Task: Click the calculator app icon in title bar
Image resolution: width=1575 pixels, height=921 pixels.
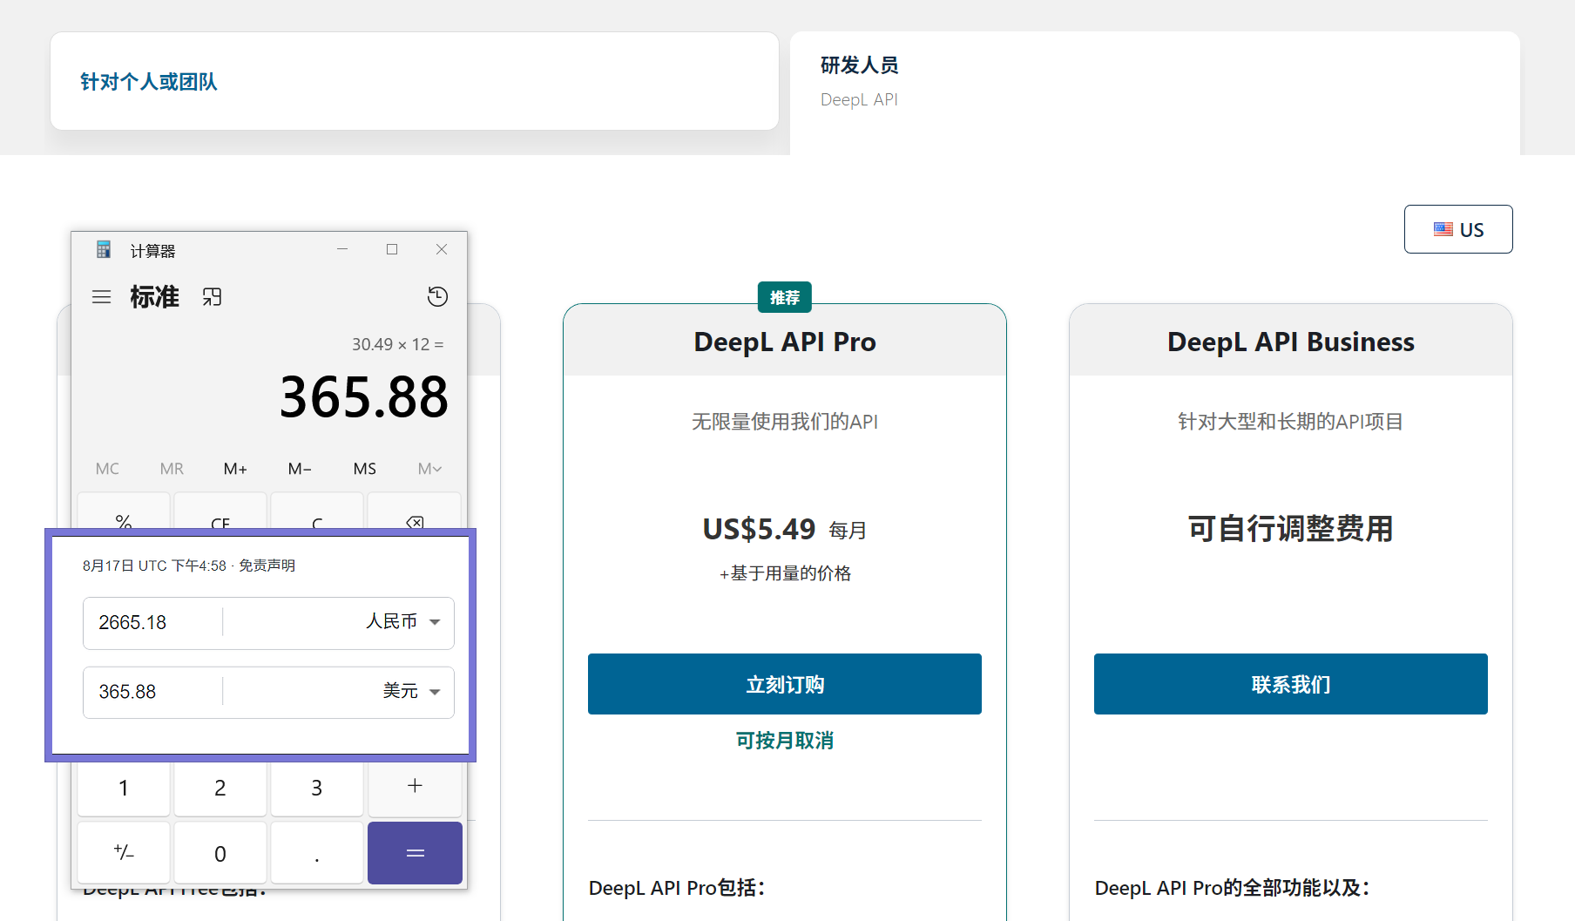Action: tap(104, 250)
